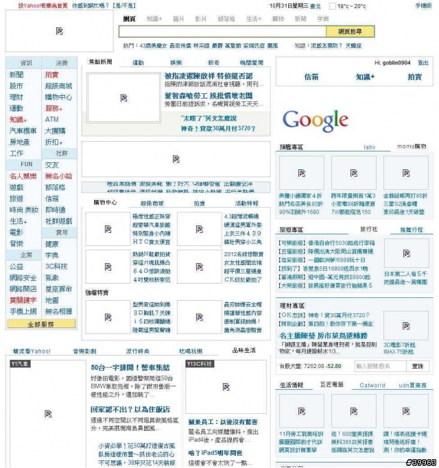439x468 pixels.
Task: Select the 購物 search tab
Action: coord(278,19)
